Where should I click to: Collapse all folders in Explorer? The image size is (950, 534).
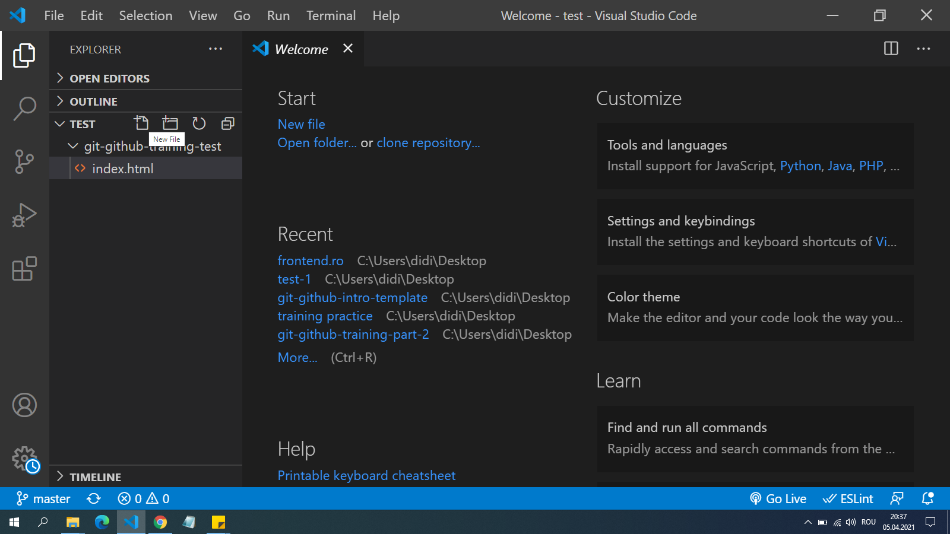coord(227,123)
